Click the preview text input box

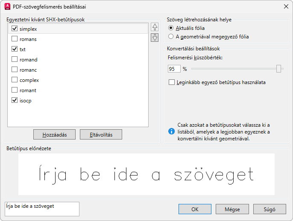pyautogui.click(x=41, y=209)
